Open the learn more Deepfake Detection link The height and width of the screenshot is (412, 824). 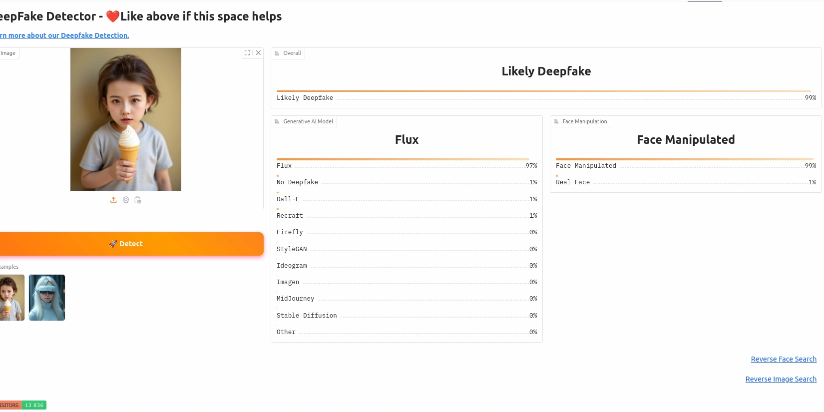tap(65, 35)
